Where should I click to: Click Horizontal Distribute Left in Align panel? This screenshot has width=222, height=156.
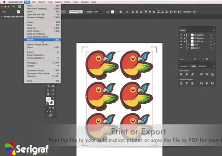[x=201, y=83]
